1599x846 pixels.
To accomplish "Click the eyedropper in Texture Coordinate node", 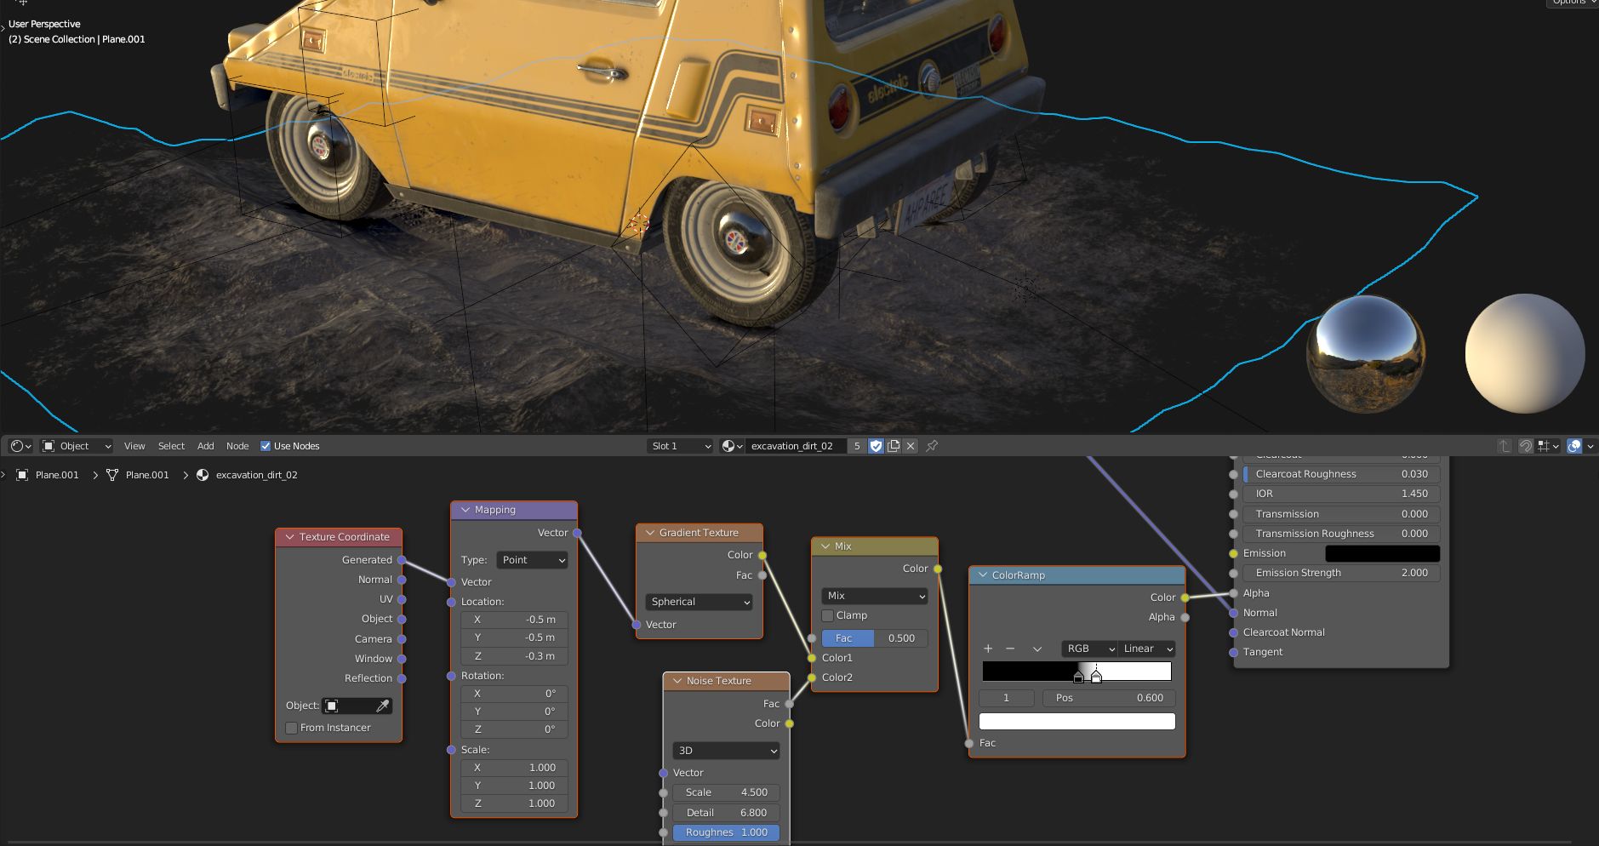I will click(382, 706).
